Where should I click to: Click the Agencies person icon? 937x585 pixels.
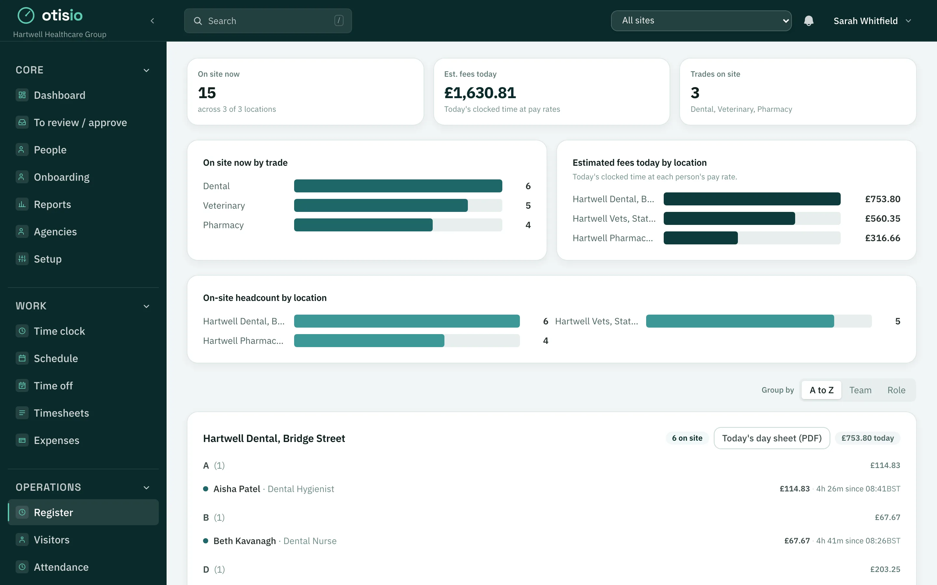coord(22,231)
